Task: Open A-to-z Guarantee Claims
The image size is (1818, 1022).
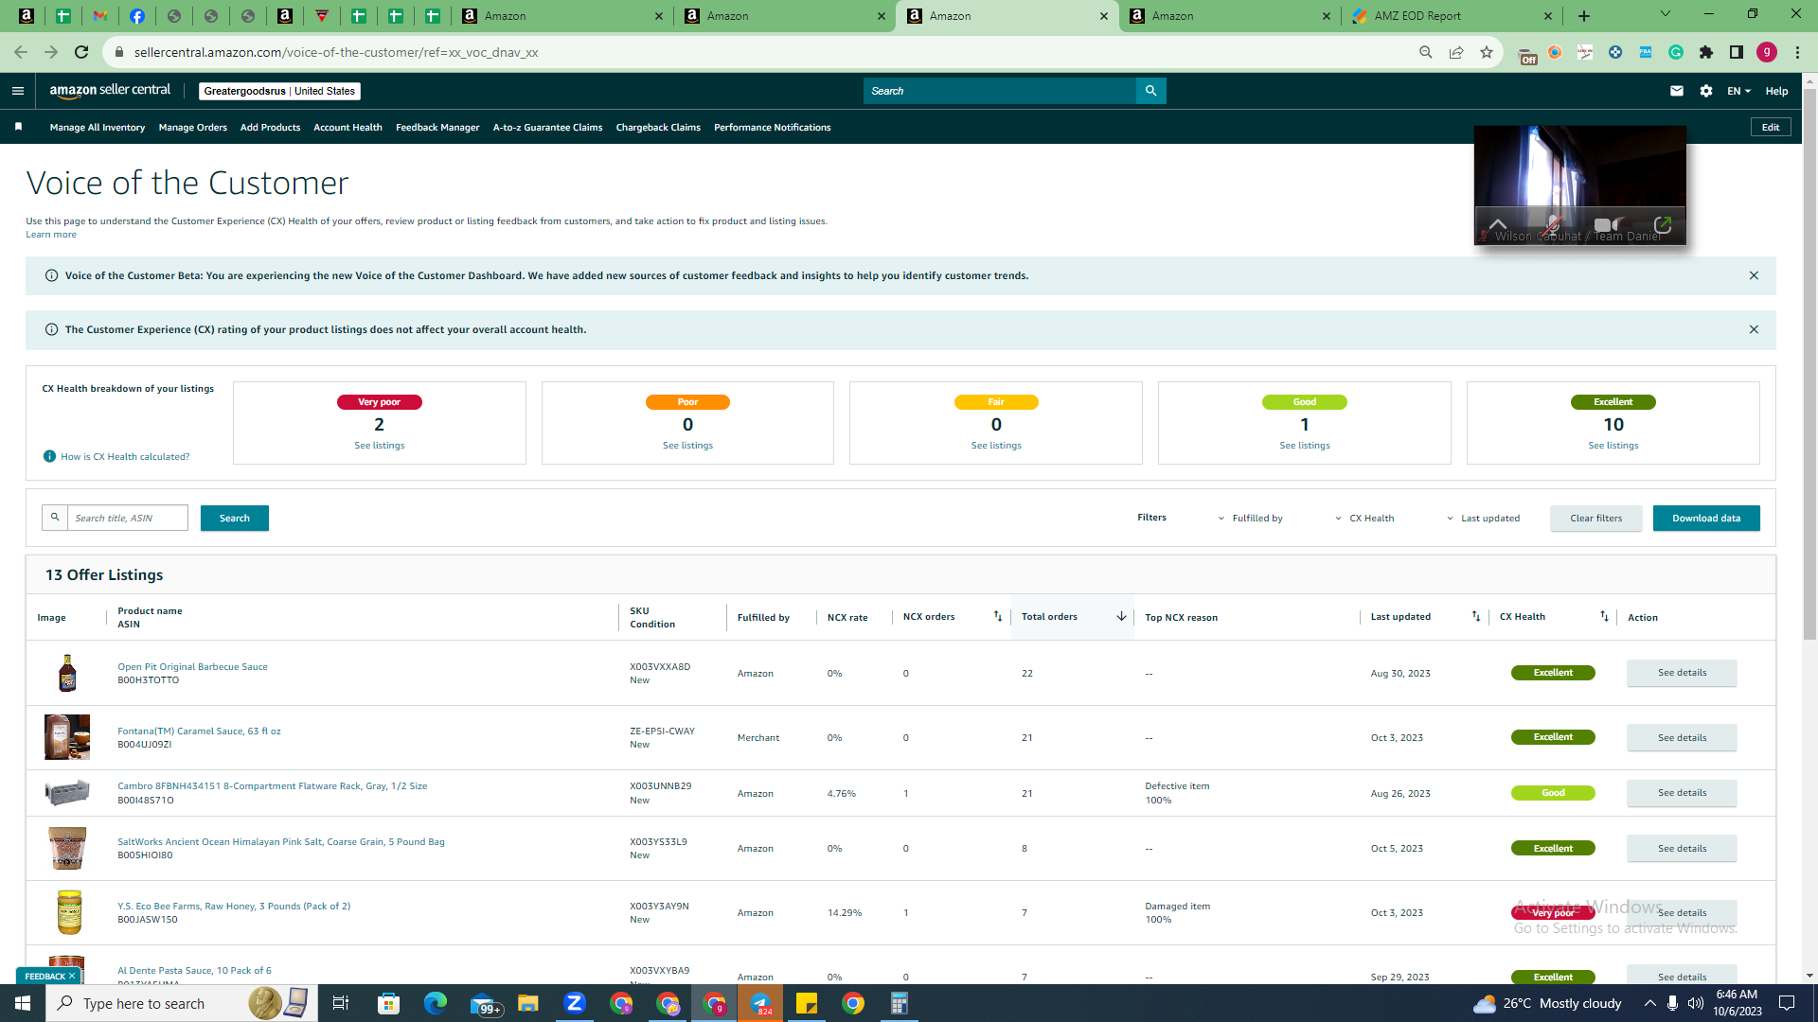Action: [x=547, y=128]
